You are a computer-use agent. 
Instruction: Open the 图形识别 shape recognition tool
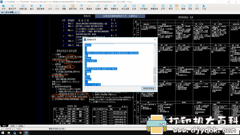[x=73, y=7]
